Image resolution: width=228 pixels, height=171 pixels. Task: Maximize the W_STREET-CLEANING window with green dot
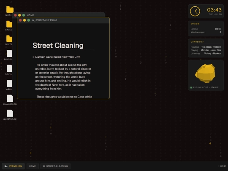[29, 20]
